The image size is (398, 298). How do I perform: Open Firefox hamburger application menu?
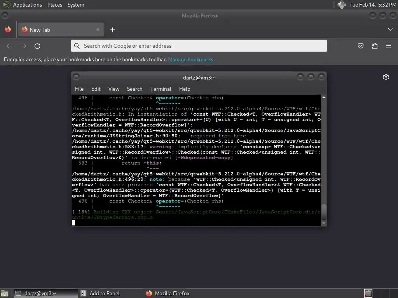tap(389, 46)
